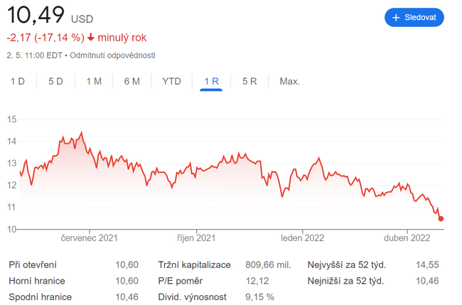Switch to the 1 D range tab

click(18, 81)
